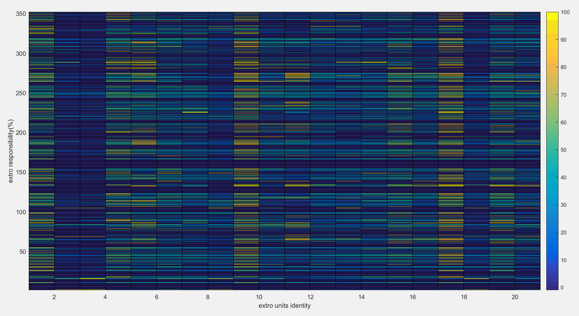Click x-axis tick label 20
Viewport: 579px width, 316px height.
(x=515, y=297)
